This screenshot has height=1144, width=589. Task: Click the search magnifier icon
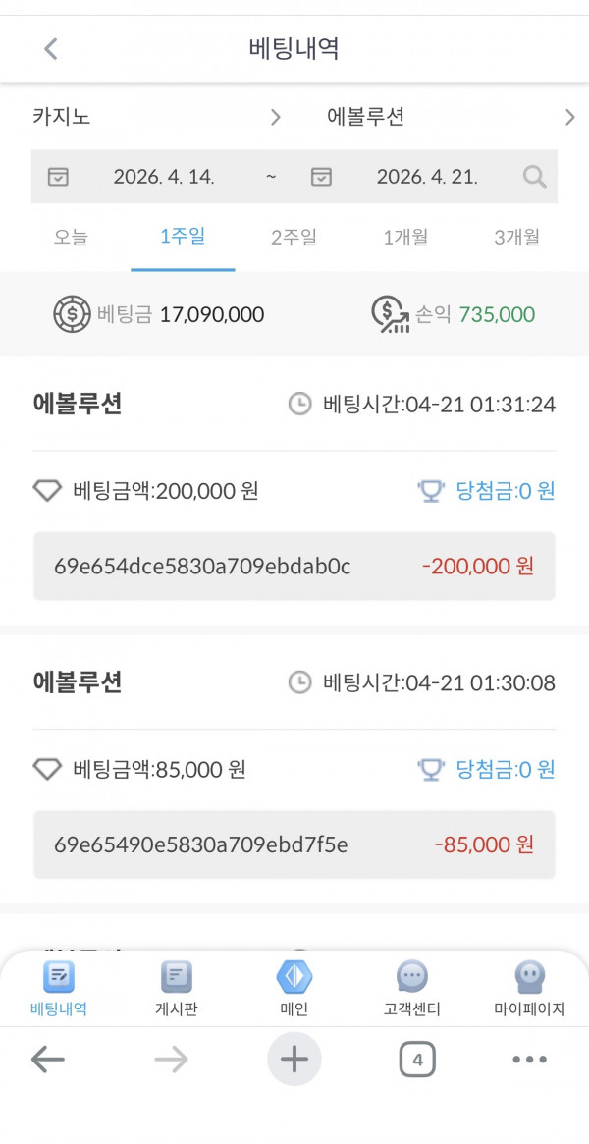tap(533, 177)
